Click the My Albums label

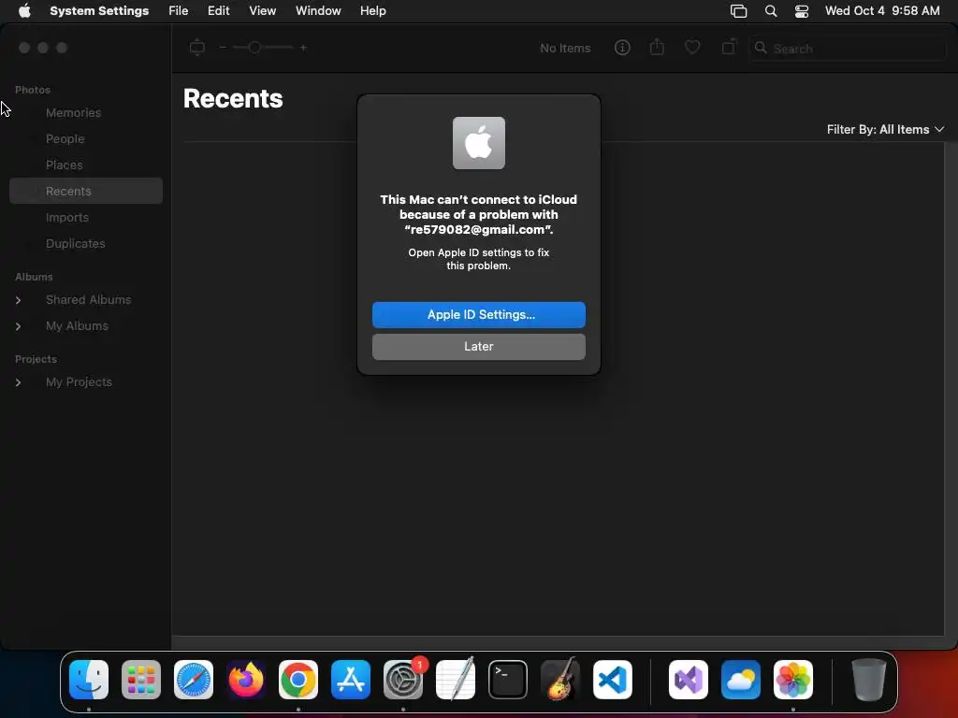coord(77,326)
